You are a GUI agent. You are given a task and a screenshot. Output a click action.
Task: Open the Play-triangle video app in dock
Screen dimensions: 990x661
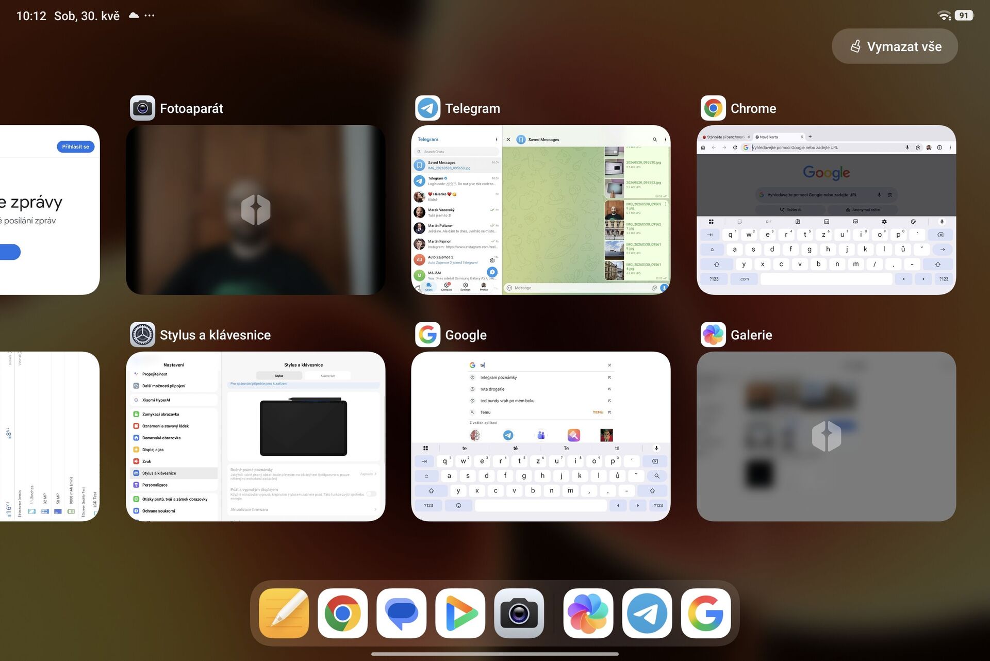pos(460,613)
